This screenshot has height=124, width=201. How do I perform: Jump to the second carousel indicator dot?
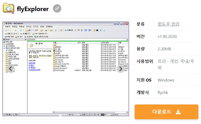[64, 116]
